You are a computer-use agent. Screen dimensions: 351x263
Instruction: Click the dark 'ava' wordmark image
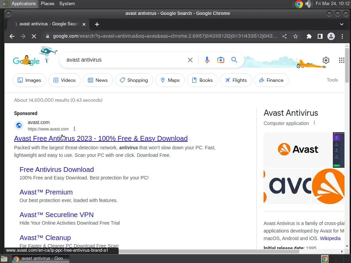click(x=288, y=186)
